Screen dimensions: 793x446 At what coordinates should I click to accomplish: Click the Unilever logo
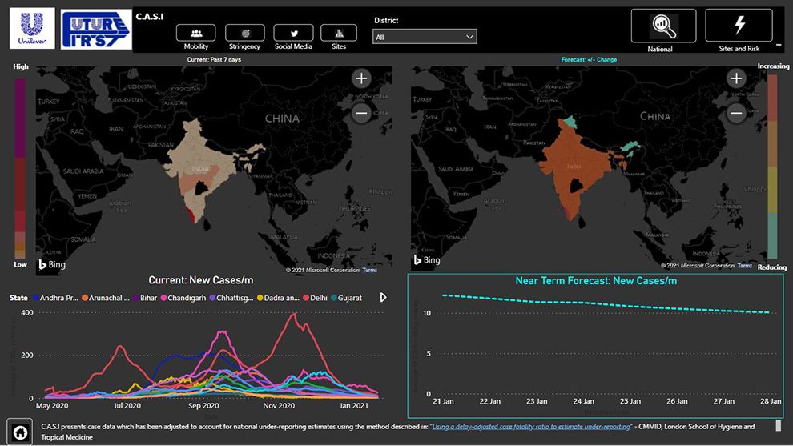(32, 28)
